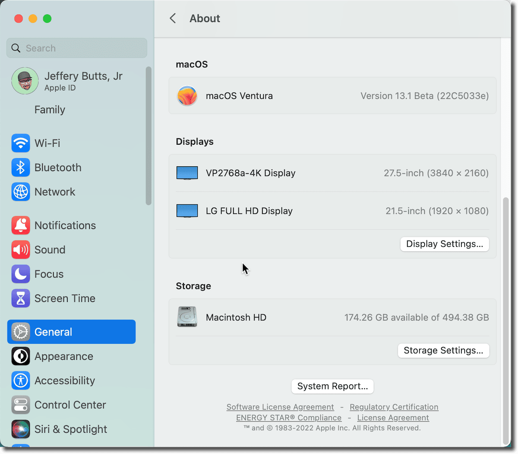Click LG FULL HD Display name

click(249, 211)
